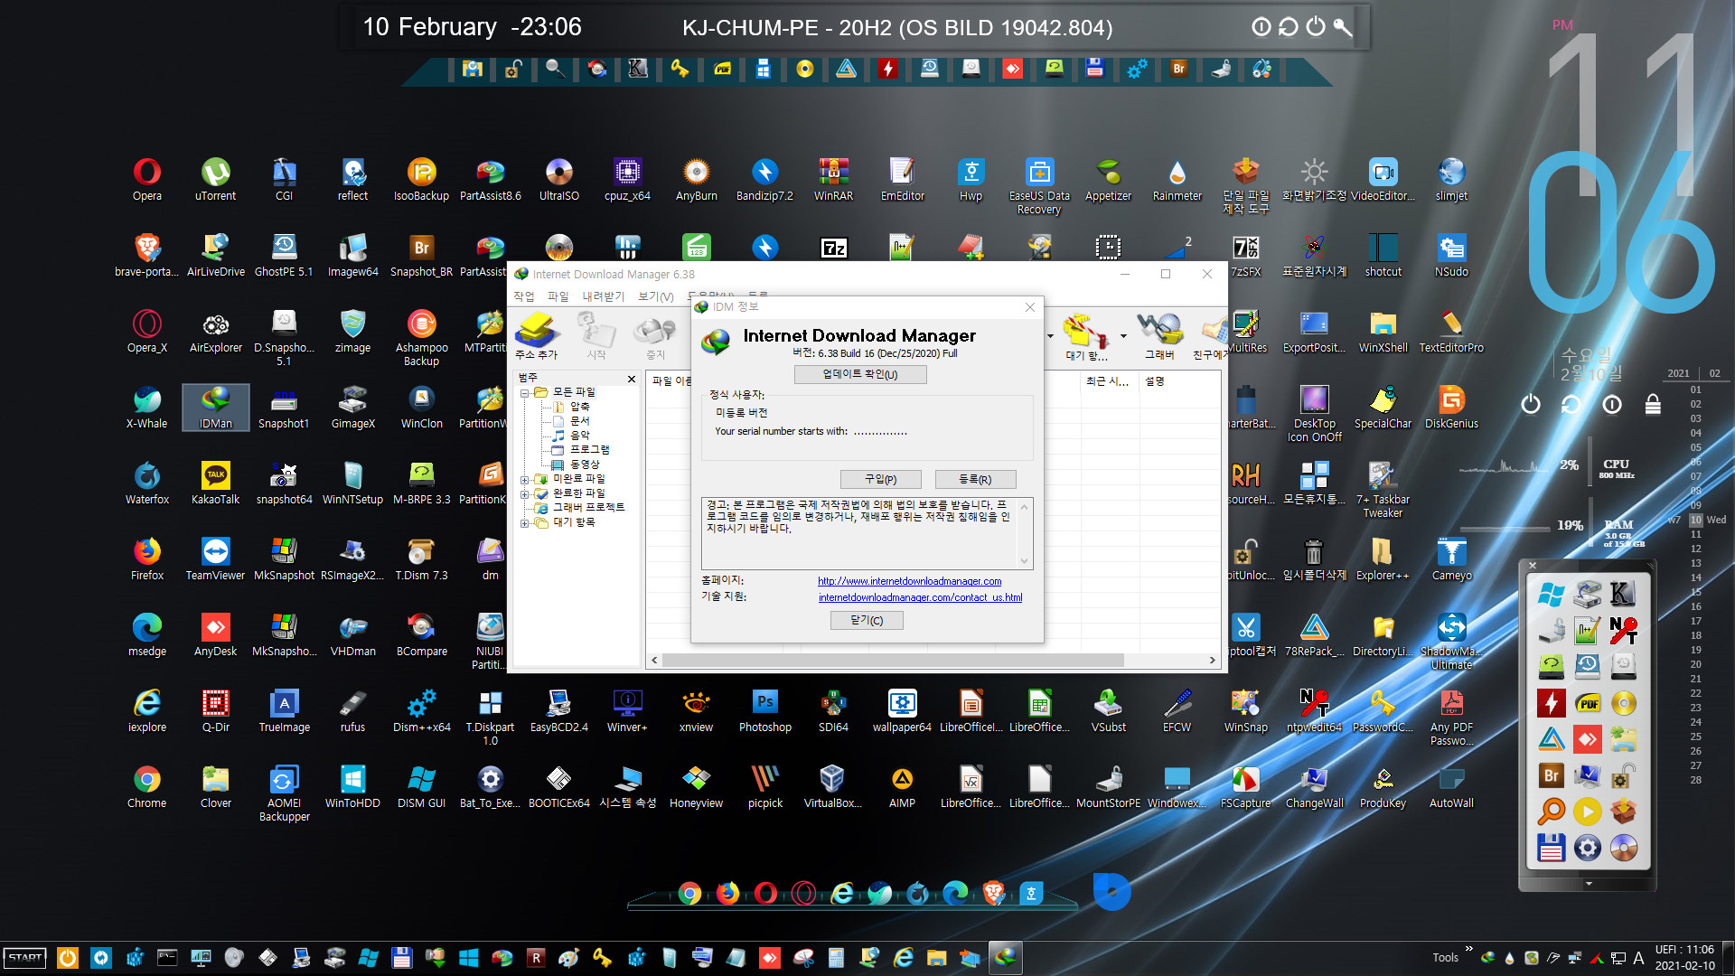Screen dimensions: 1735x976
Task: Open the 보기(V) menu in IDM
Action: pyautogui.click(x=655, y=296)
